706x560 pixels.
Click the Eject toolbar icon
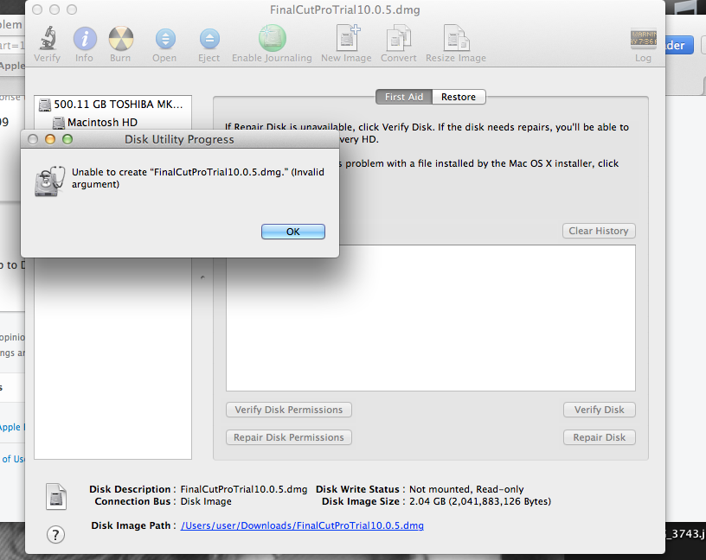pyautogui.click(x=209, y=39)
